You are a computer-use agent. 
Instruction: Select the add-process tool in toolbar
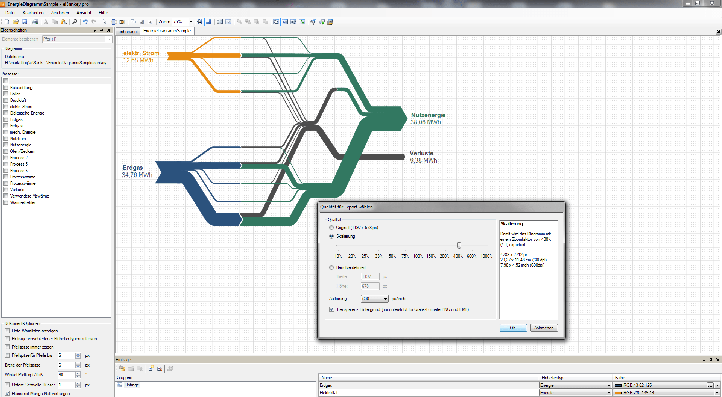[114, 22]
